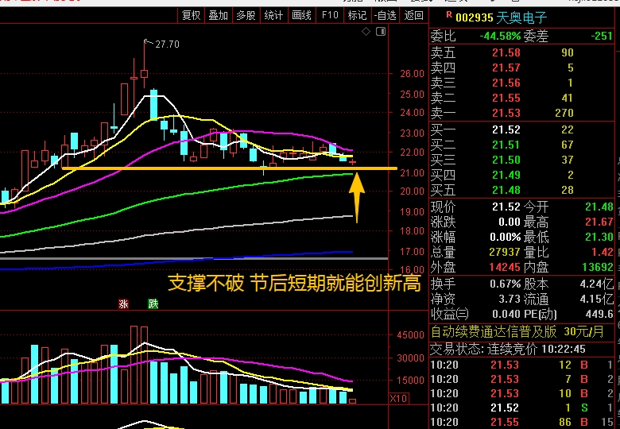Click 最低 value 21.30
The width and height of the screenshot is (620, 429).
[x=599, y=237]
